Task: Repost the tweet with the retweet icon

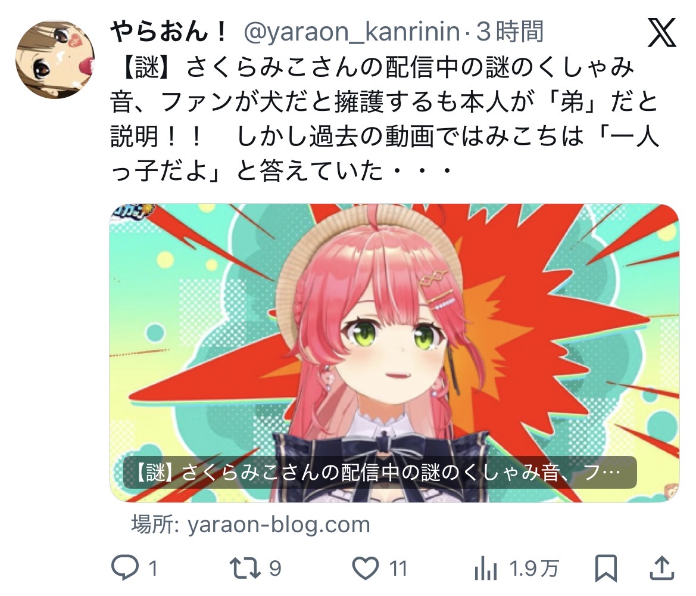Action: pyautogui.click(x=245, y=568)
